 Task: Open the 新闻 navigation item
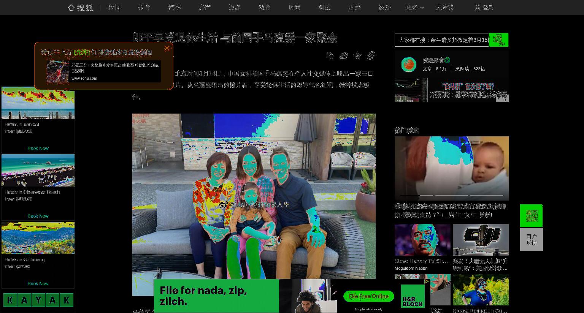coord(114,8)
